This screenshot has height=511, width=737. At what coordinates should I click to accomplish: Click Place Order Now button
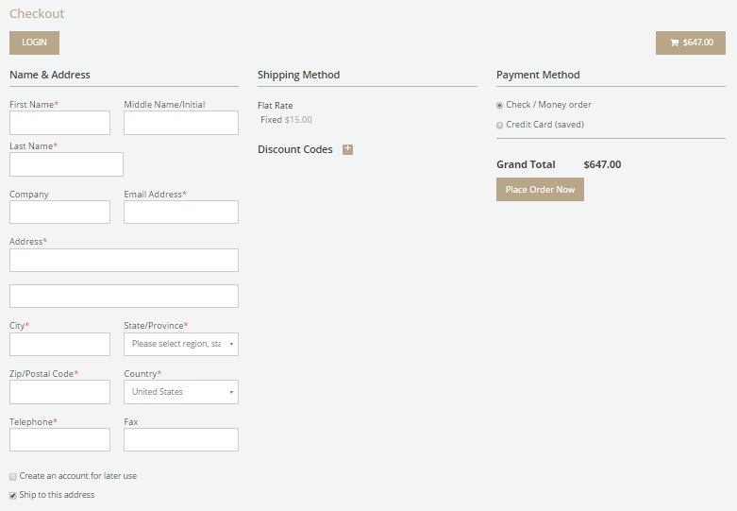540,190
